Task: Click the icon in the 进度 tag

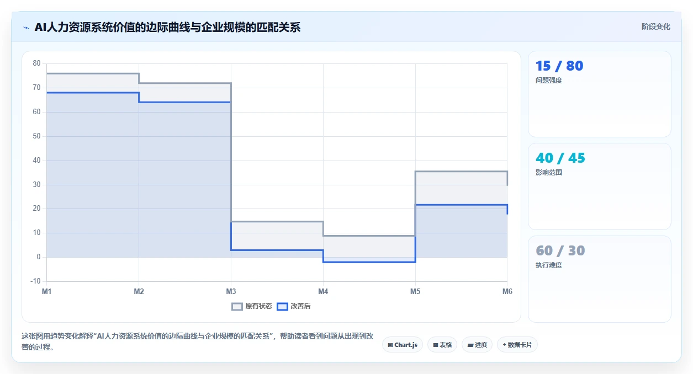Action: [x=470, y=345]
